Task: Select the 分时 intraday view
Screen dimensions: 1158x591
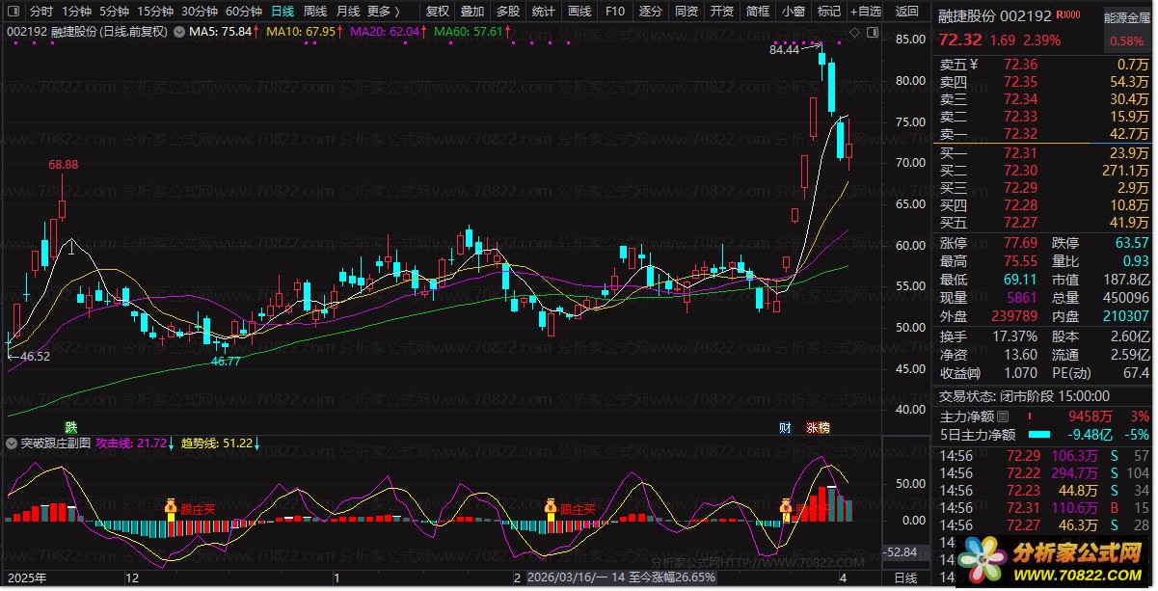Action: pos(40,12)
